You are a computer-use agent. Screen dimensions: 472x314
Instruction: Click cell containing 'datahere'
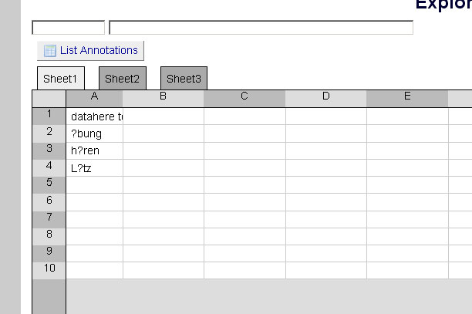(x=95, y=116)
